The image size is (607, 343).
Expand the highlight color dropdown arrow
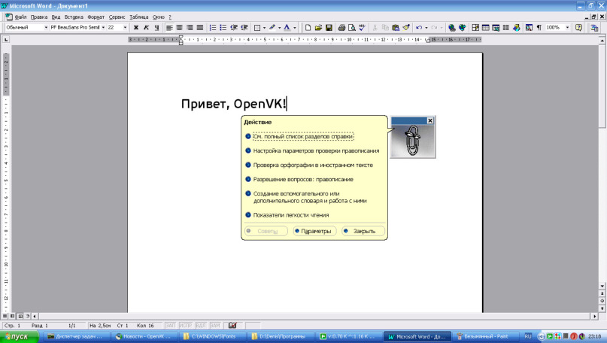279,28
